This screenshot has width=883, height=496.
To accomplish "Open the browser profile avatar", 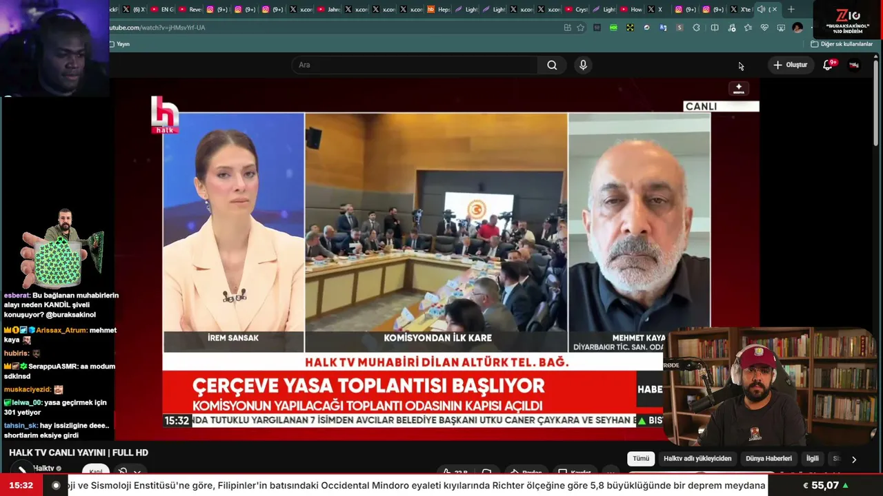I will coord(797,28).
